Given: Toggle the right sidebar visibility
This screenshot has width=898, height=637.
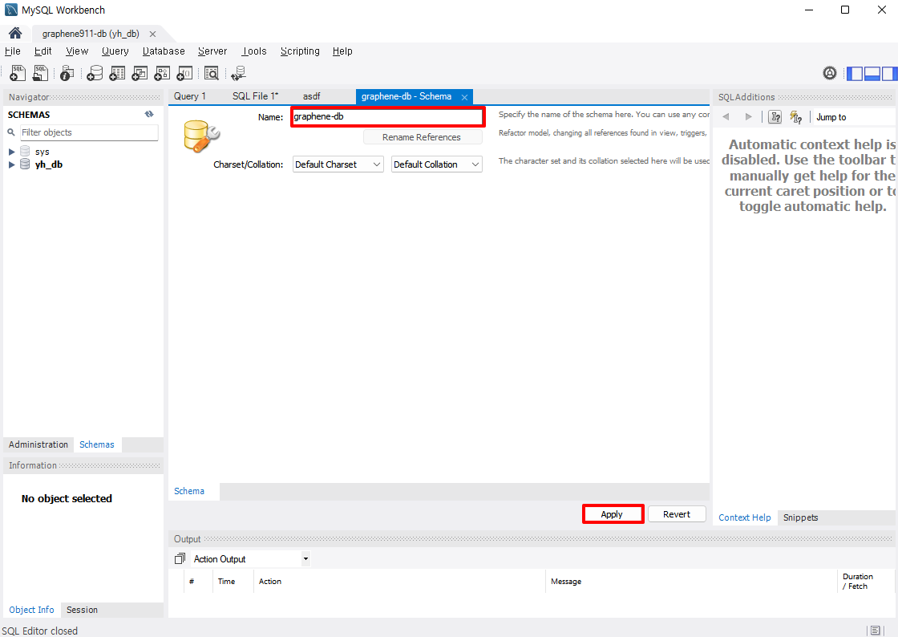Looking at the screenshot, I should click(x=889, y=73).
